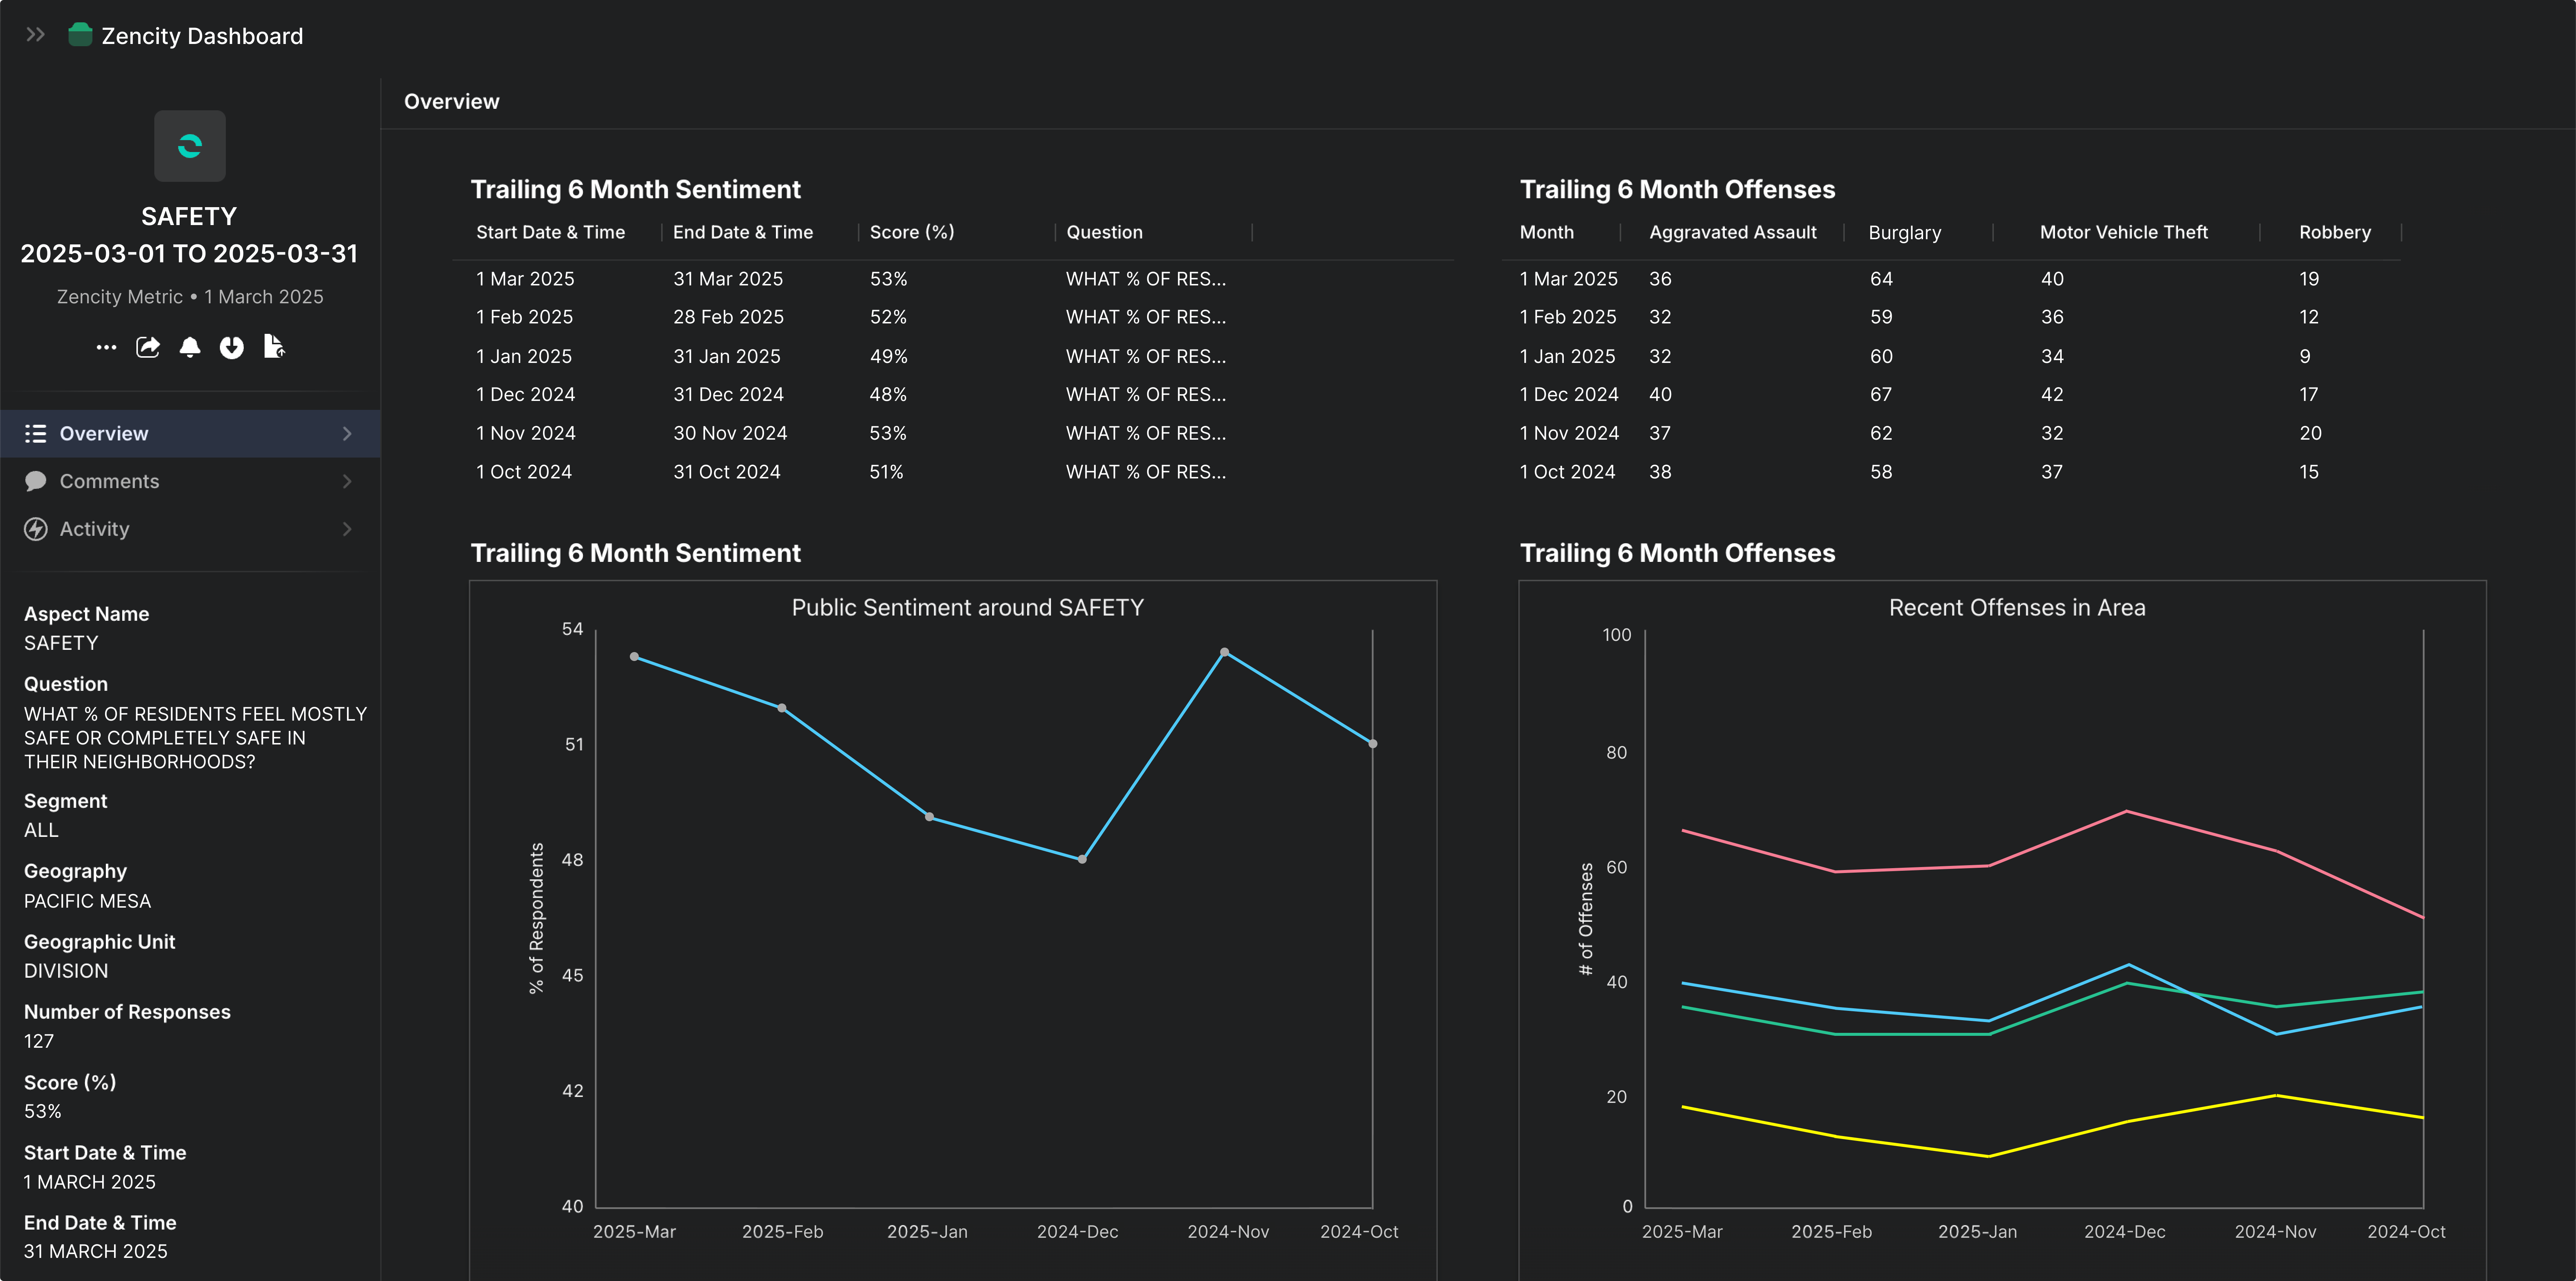Click the circular download arrow icon
Viewport: 2576px width, 1281px height.
tap(232, 347)
